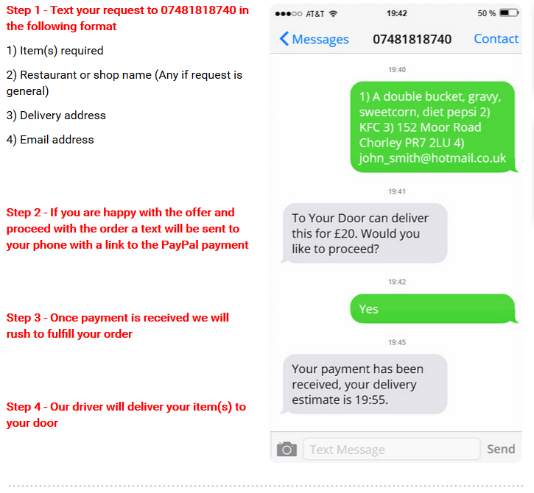
Task: Tap the 'Would you like to proceed?' bubble
Action: coord(364,233)
